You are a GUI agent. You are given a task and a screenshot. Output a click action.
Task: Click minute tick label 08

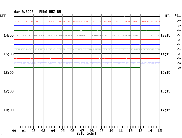[x=92, y=130]
